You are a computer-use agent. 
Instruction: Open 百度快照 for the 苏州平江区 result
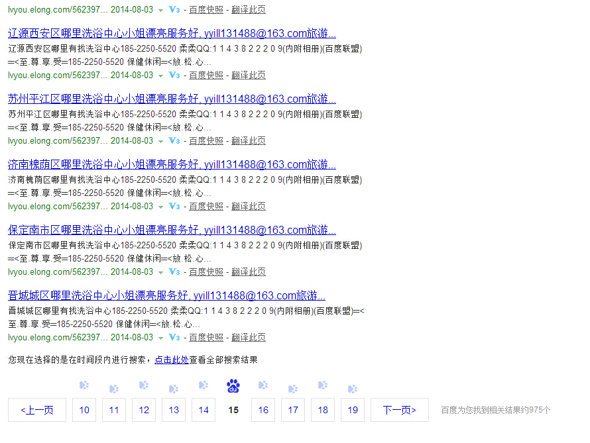[x=206, y=141]
